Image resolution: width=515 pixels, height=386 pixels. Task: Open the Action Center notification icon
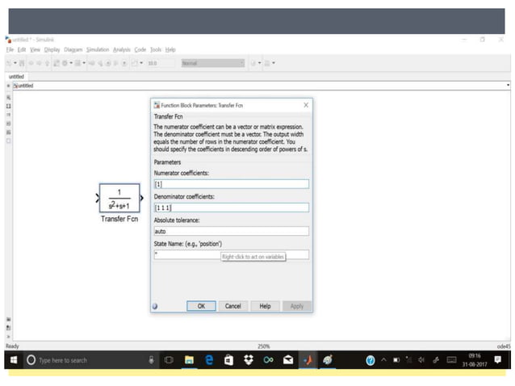[x=498, y=359]
